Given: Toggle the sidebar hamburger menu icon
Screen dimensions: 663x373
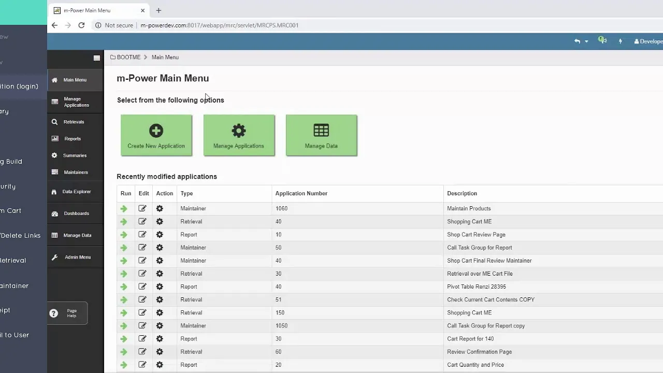Looking at the screenshot, I should [x=97, y=58].
